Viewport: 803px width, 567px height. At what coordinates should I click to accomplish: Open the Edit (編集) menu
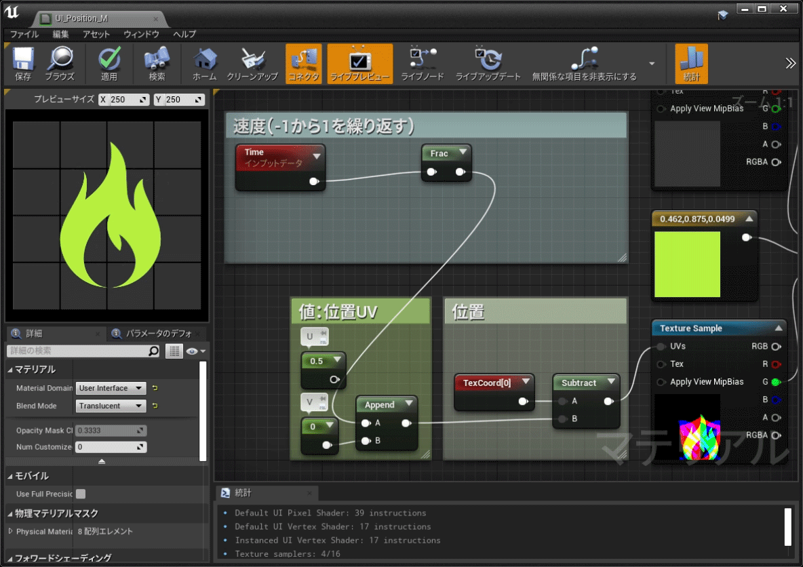coord(60,35)
